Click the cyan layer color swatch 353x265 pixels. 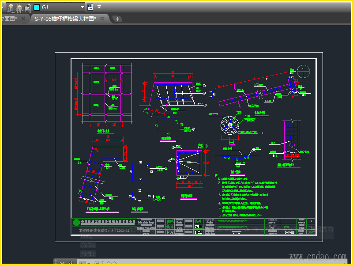37,8
